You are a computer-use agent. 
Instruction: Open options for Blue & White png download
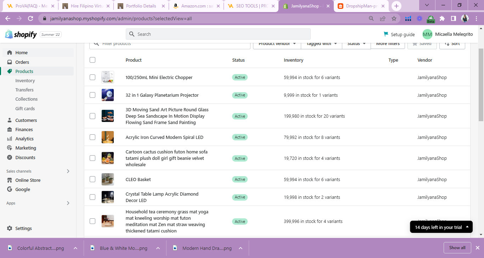click(x=158, y=248)
